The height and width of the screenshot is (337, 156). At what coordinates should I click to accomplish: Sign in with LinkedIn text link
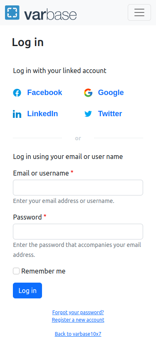point(42,113)
